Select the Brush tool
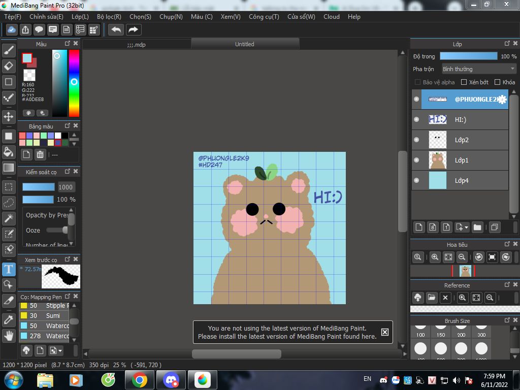Image resolution: width=520 pixels, height=390 pixels. (9, 50)
